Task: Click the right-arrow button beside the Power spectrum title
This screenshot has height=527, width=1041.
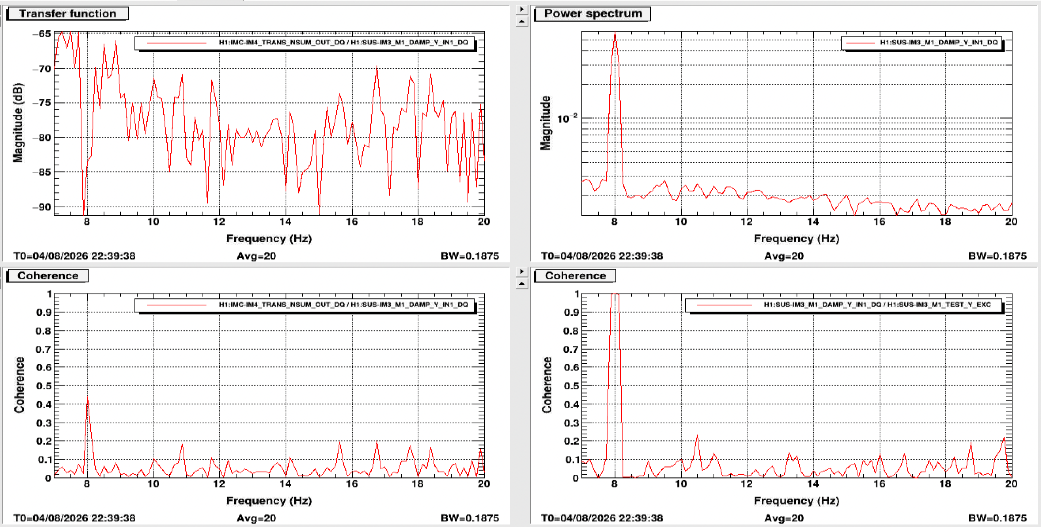Action: coord(522,9)
